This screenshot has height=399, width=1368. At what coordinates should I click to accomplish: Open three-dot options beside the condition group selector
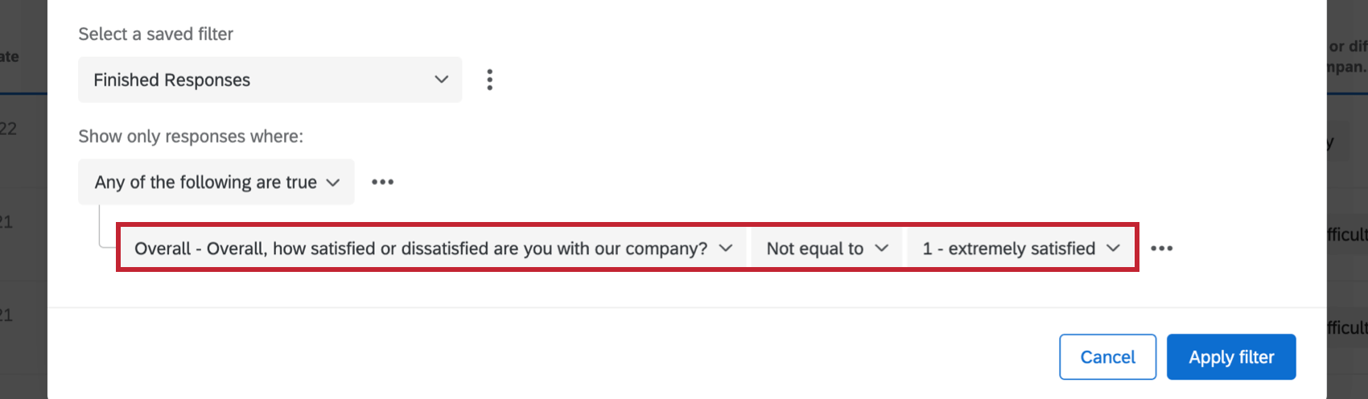coord(382,183)
